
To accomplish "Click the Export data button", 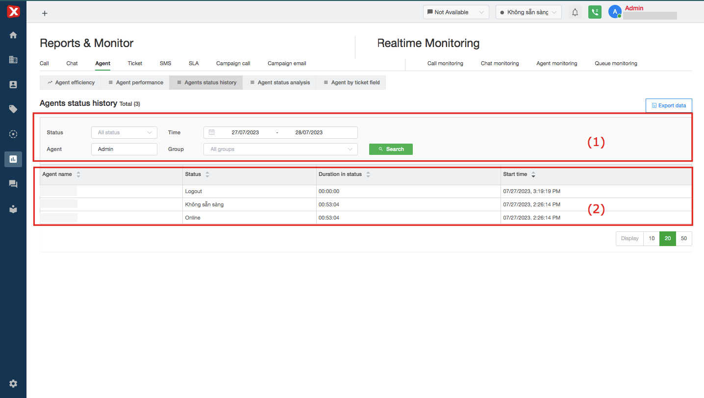I will (x=669, y=105).
